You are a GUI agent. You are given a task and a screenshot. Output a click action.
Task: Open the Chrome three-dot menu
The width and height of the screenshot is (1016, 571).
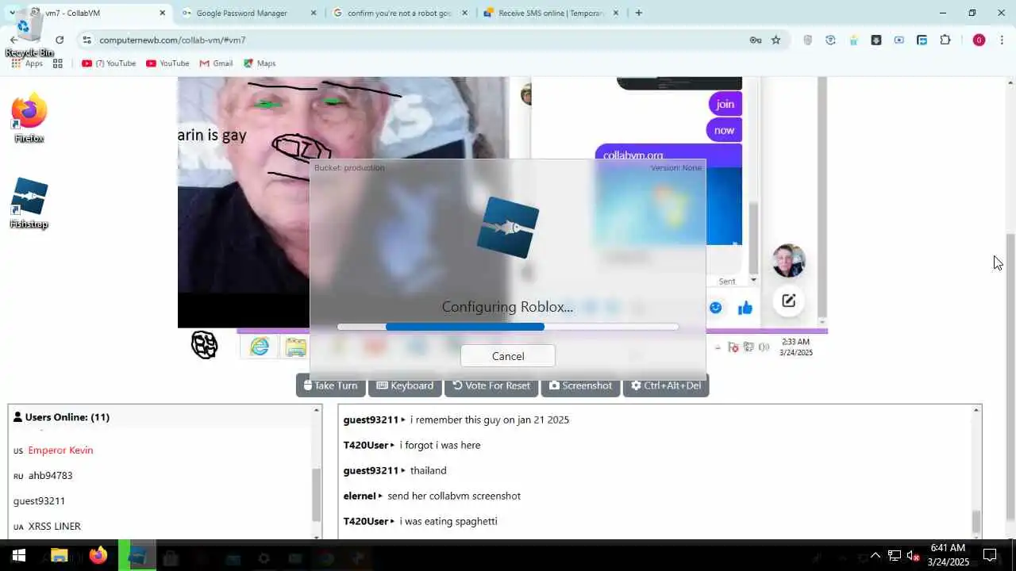coord(1002,40)
